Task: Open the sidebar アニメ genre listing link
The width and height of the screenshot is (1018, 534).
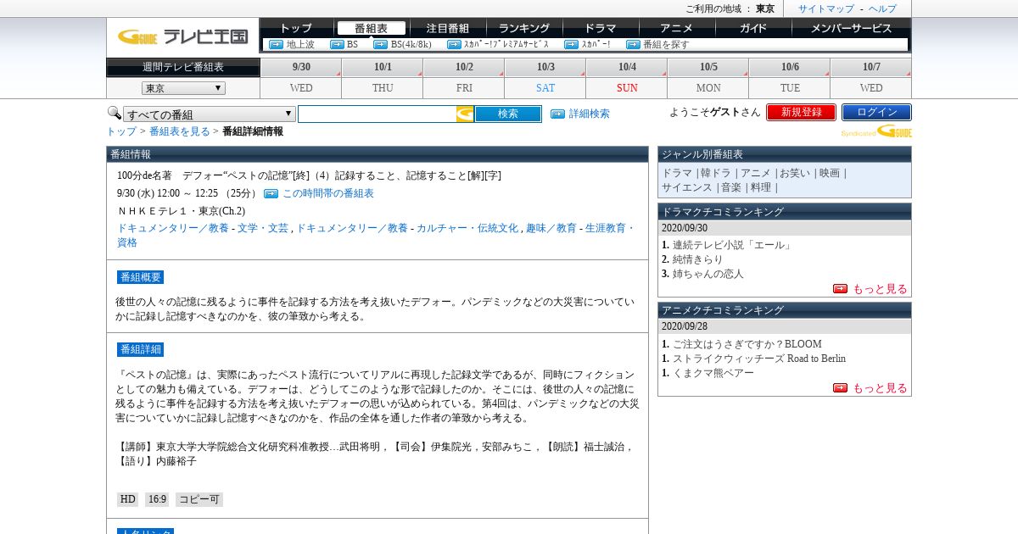Action: pyautogui.click(x=755, y=173)
